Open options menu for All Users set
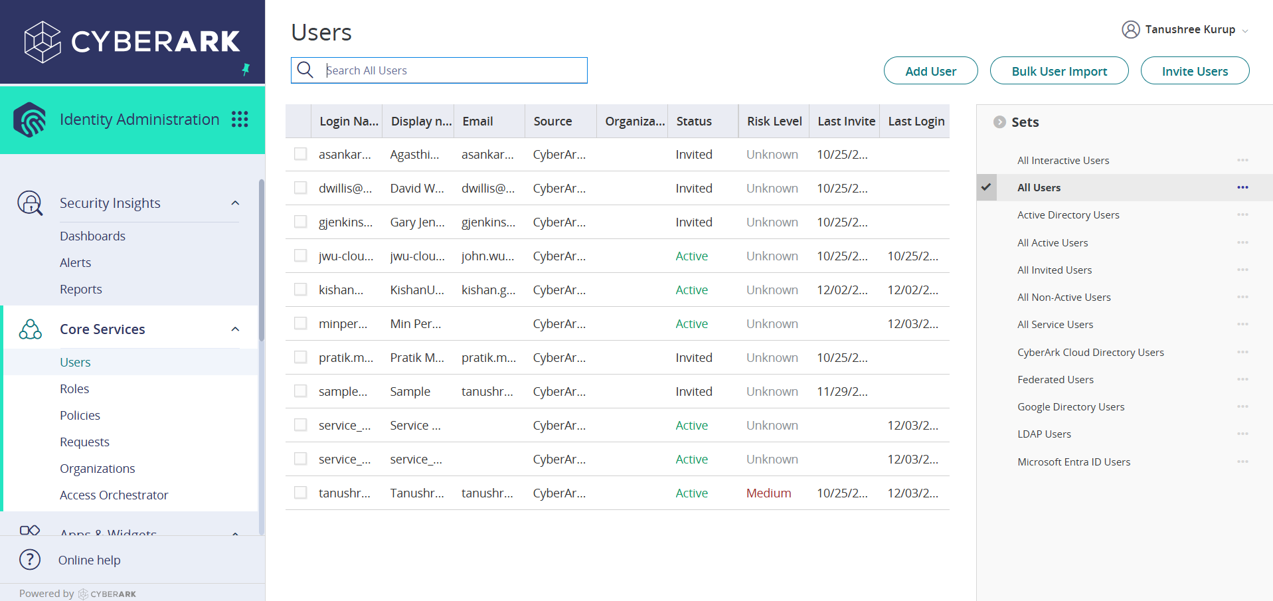The width and height of the screenshot is (1273, 601). click(1242, 187)
